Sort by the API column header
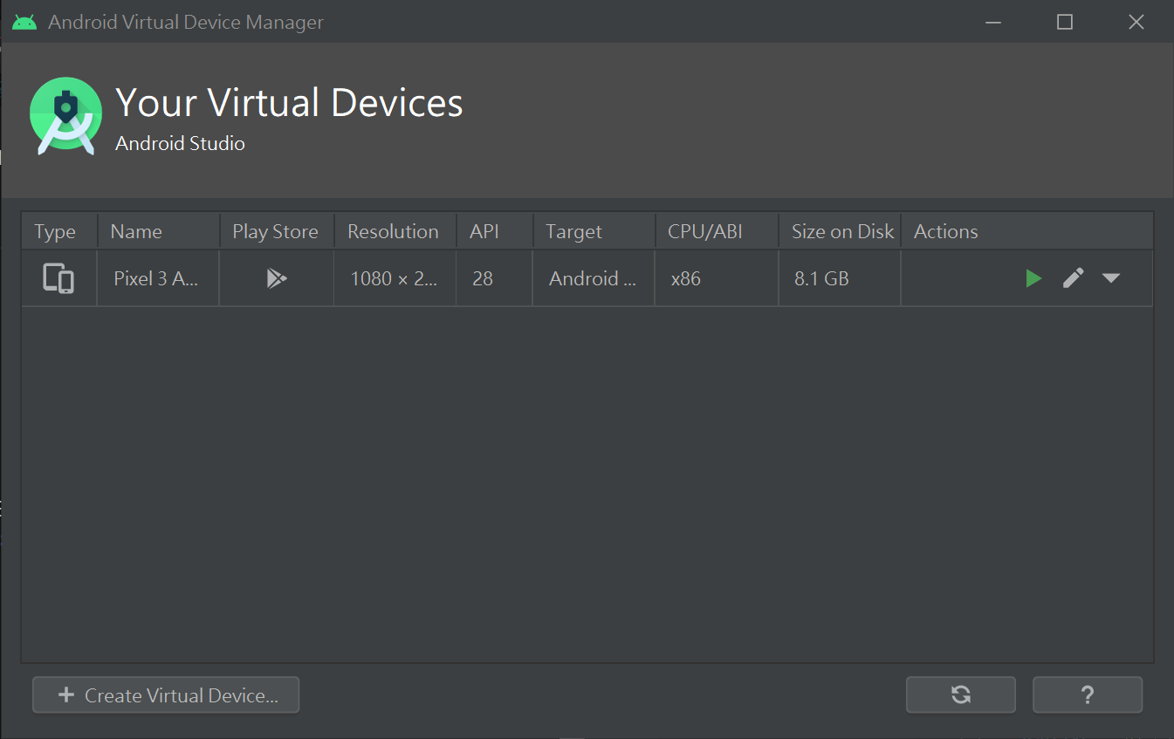The image size is (1174, 739). tap(495, 231)
